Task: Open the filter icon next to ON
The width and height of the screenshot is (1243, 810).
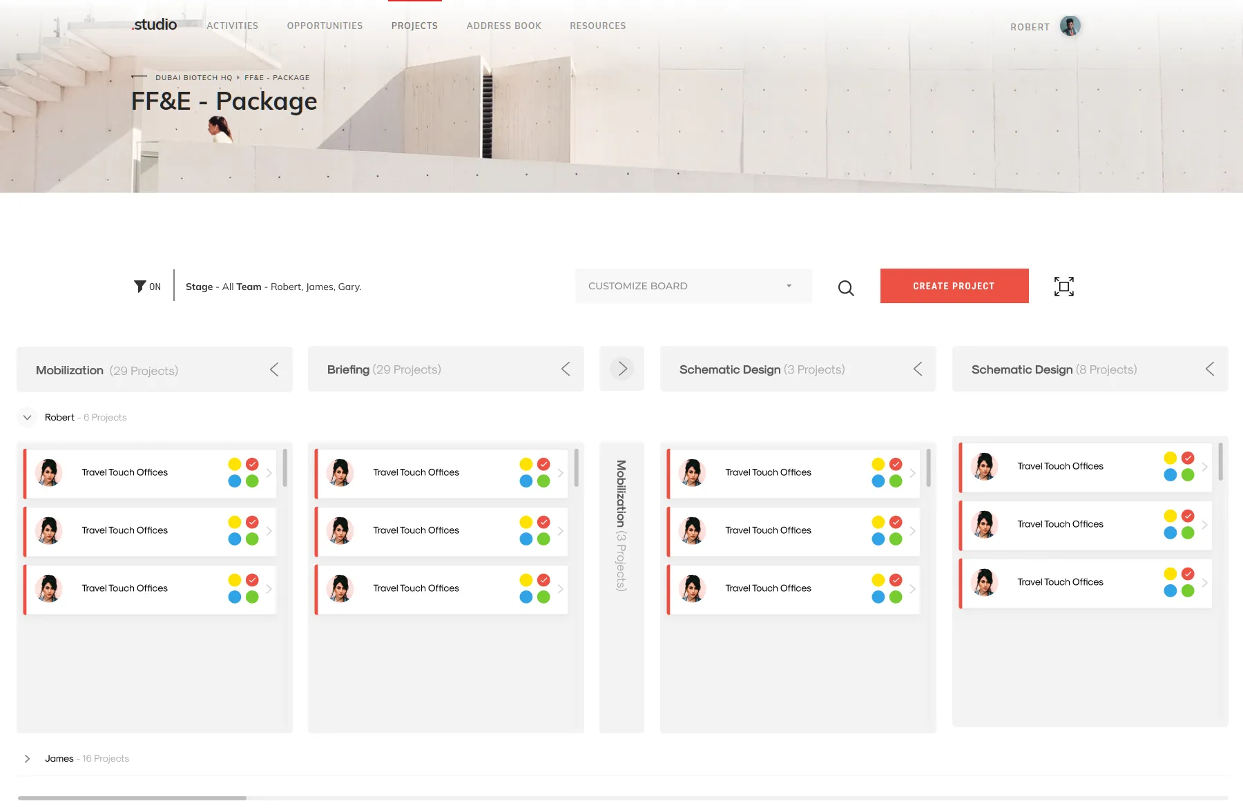Action: pyautogui.click(x=140, y=286)
